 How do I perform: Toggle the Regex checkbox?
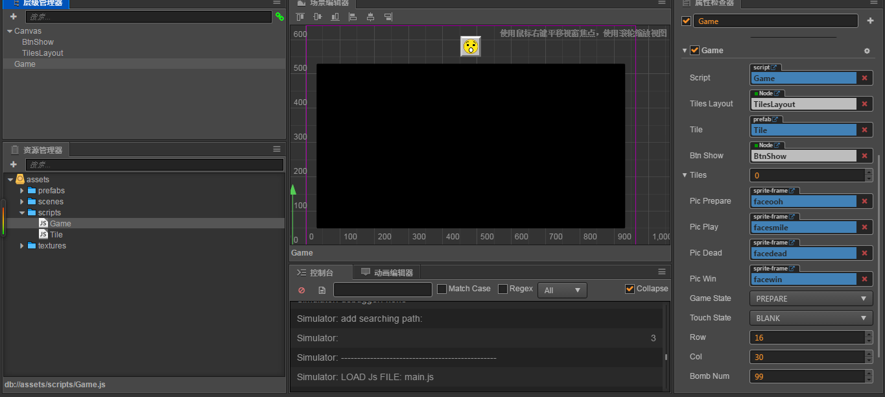point(502,289)
